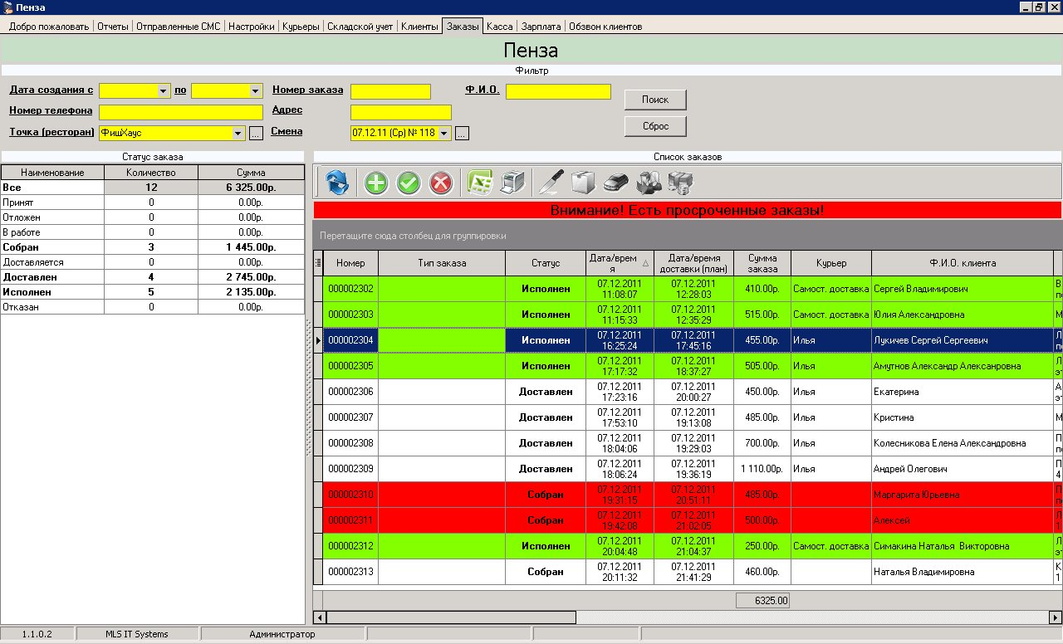
Task: Click the Номер column header
Action: [x=350, y=263]
